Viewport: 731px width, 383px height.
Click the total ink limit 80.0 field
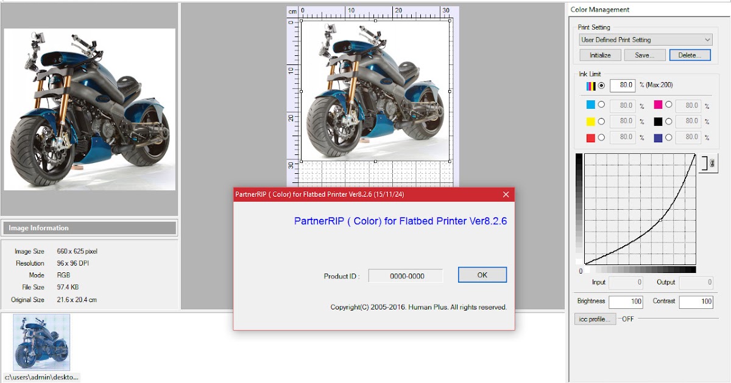pos(623,85)
